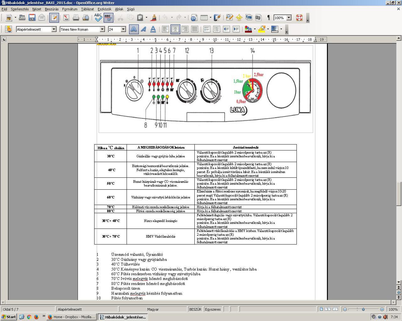Switch to Home - Dropbox Mozilla taskbar window

point(72,317)
